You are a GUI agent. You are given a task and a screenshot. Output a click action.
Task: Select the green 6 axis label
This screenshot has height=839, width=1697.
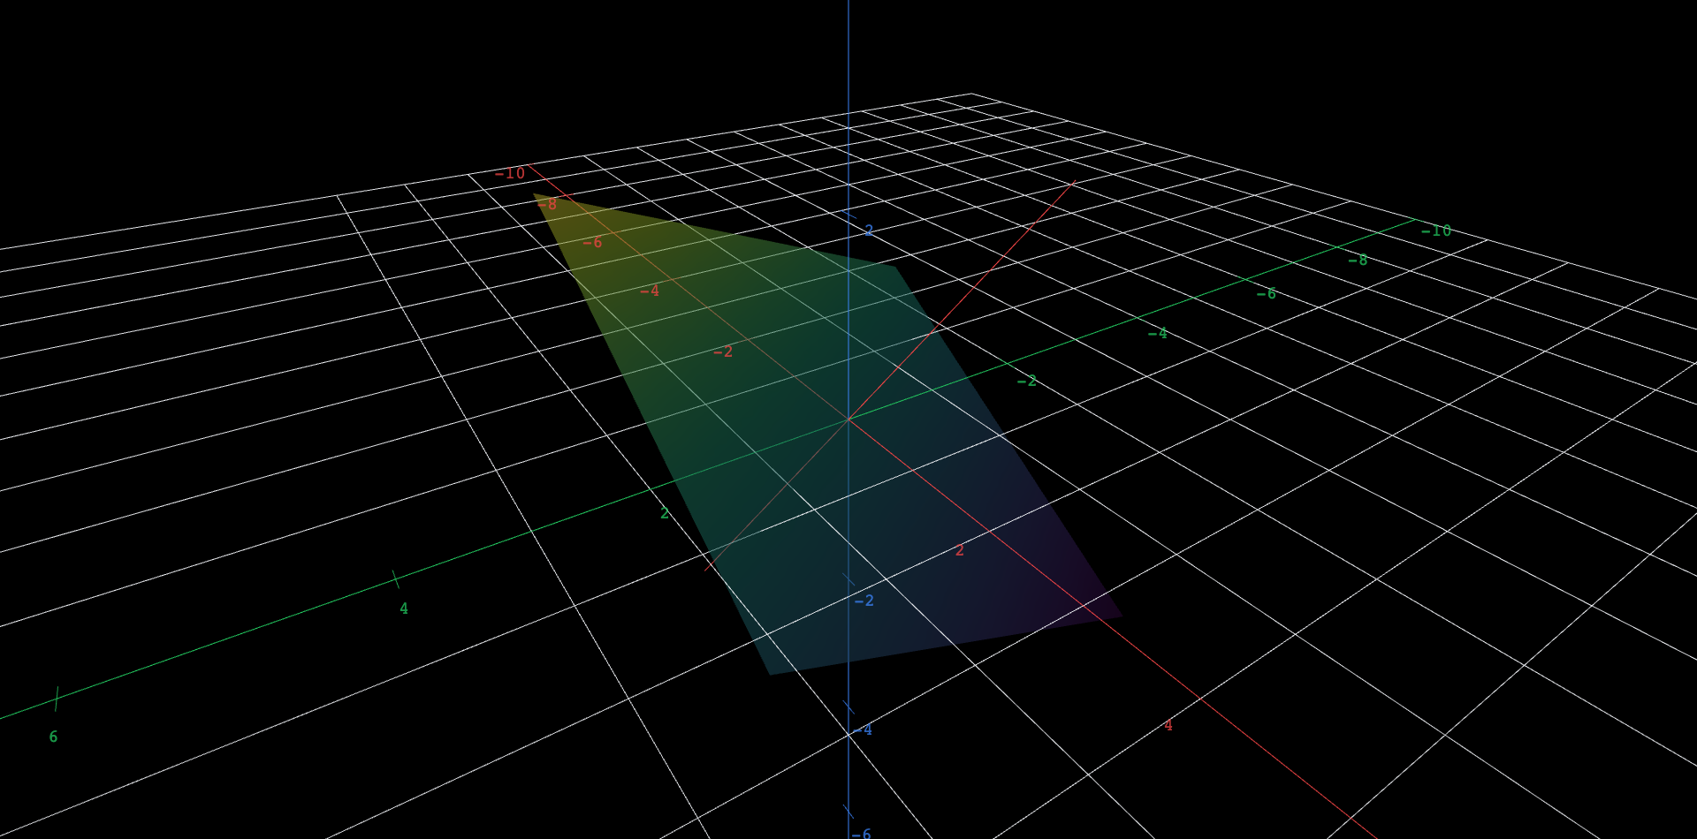pos(53,737)
